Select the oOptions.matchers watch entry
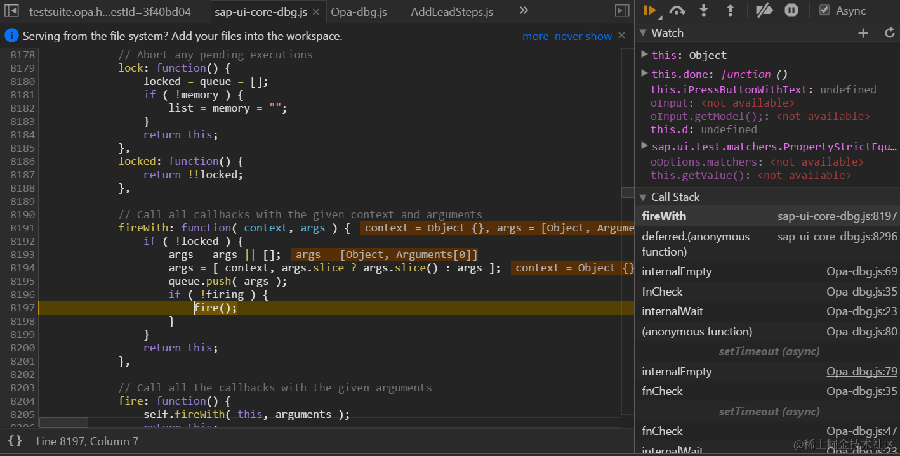 (757, 162)
